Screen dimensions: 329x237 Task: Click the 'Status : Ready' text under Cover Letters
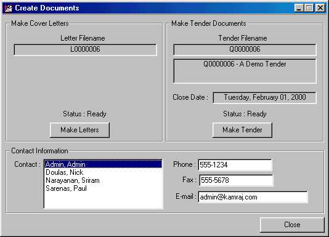pyautogui.click(x=84, y=114)
